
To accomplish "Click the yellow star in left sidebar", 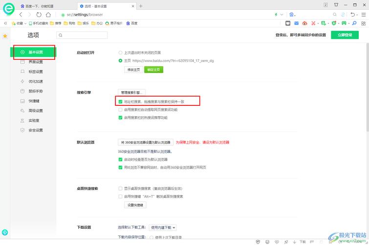I will (x=5, y=36).
